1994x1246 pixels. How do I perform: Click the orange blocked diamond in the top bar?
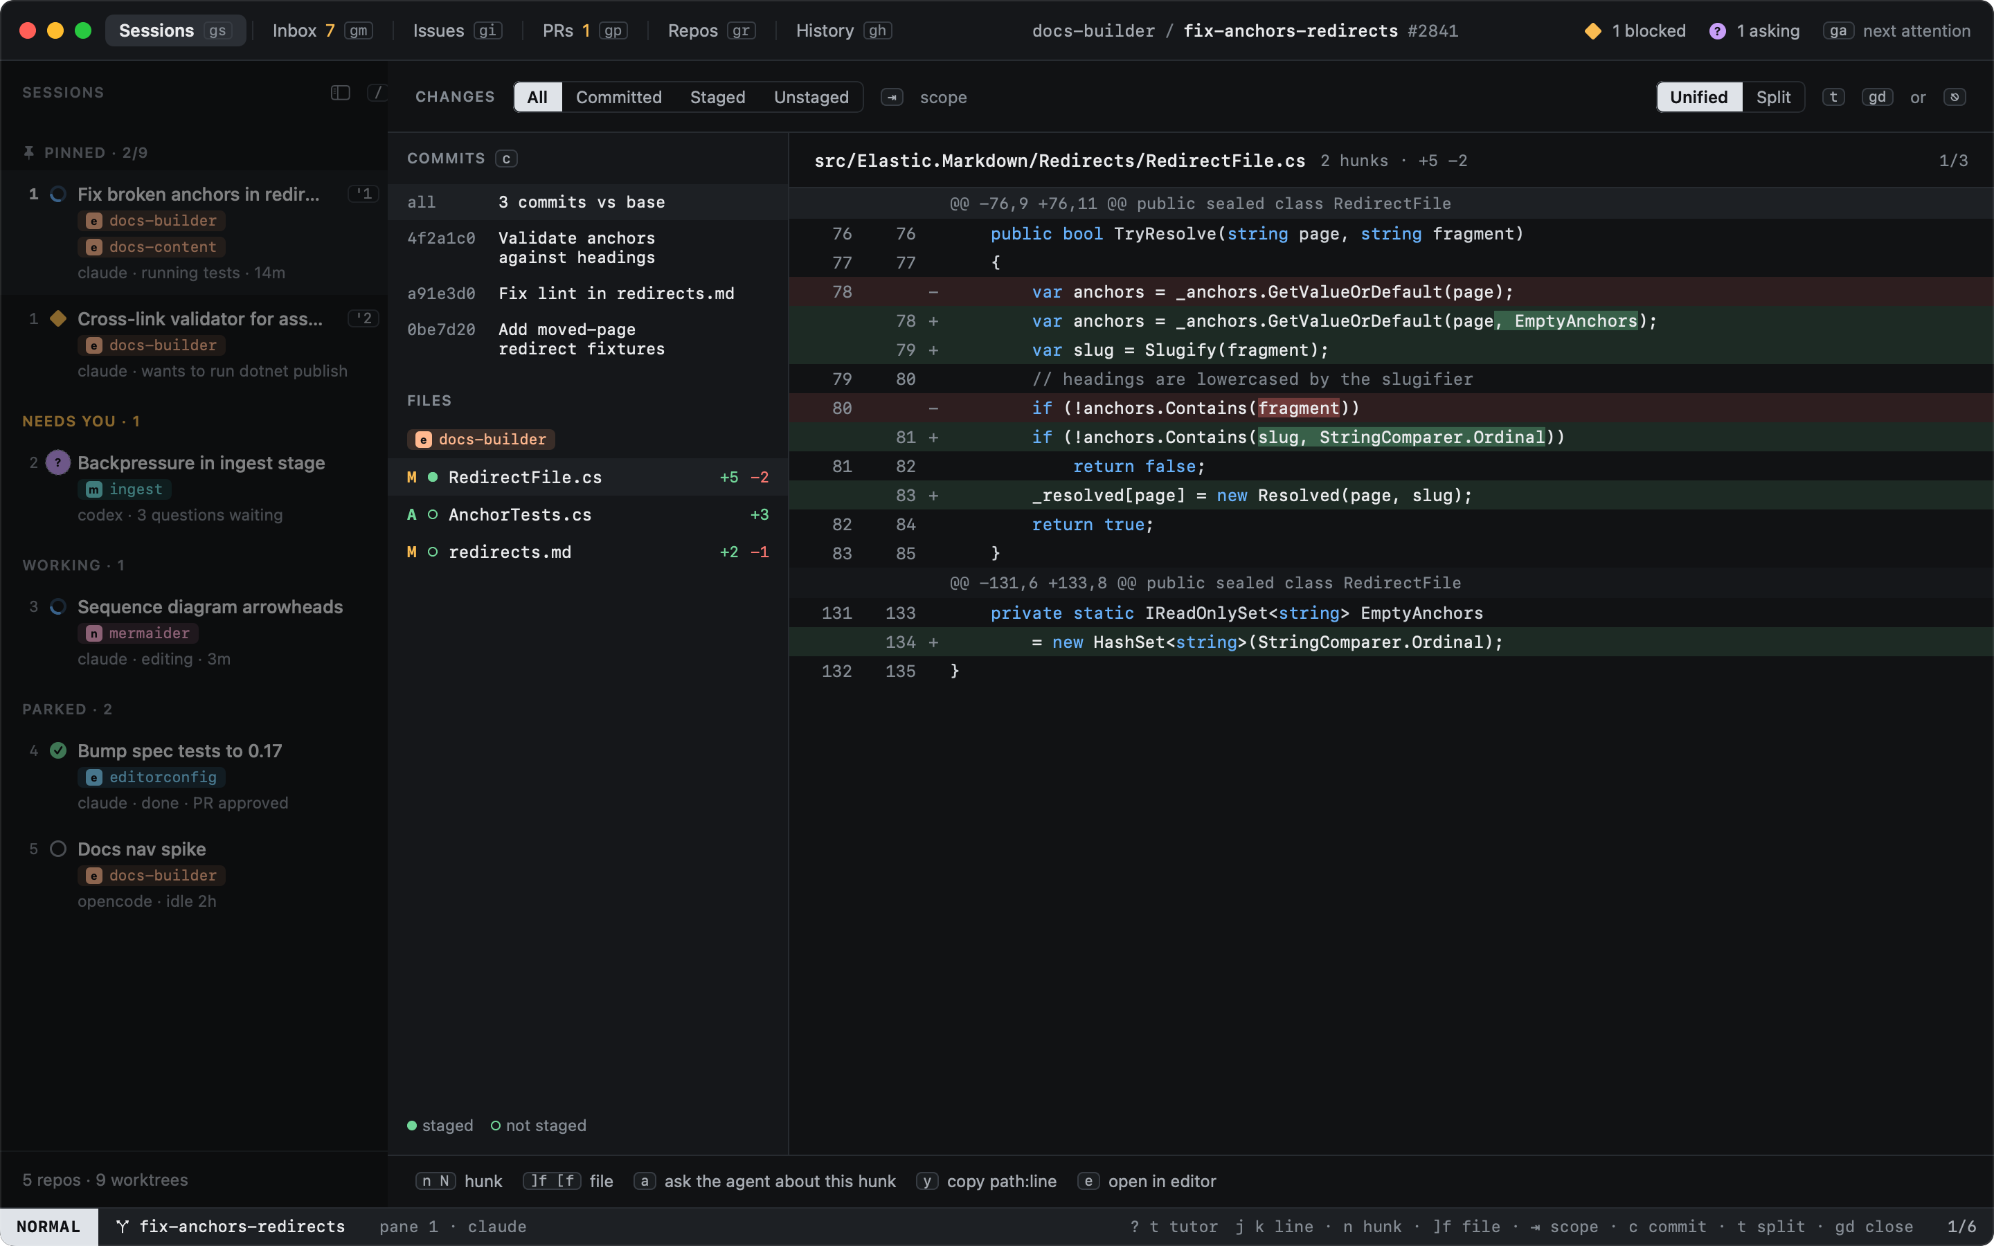coord(1592,30)
